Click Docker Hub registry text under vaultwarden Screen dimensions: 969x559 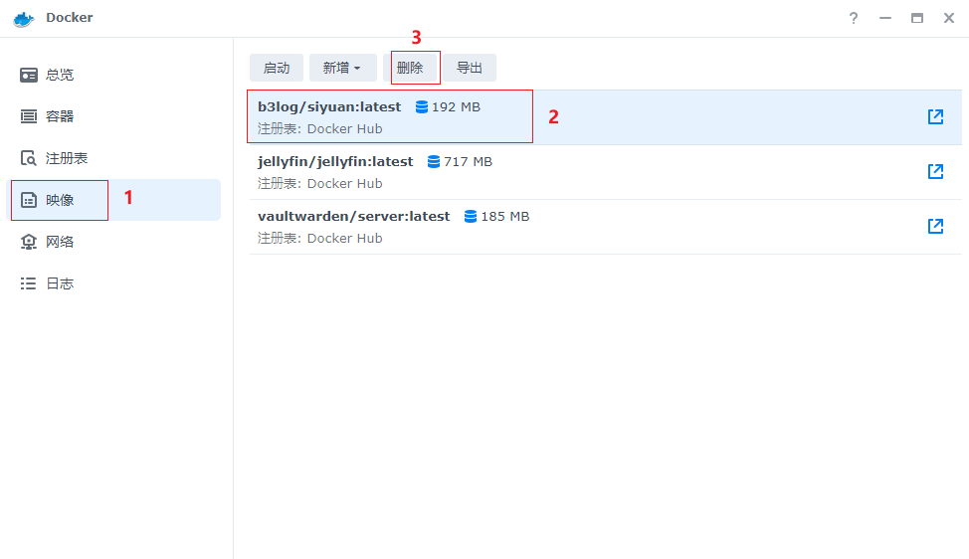345,239
